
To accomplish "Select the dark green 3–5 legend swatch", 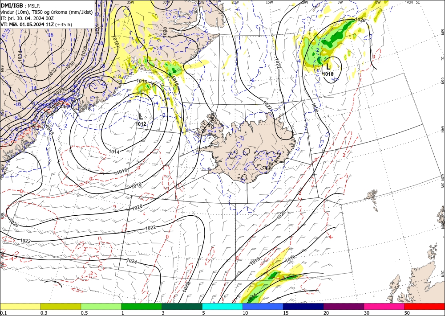I will (182, 306).
